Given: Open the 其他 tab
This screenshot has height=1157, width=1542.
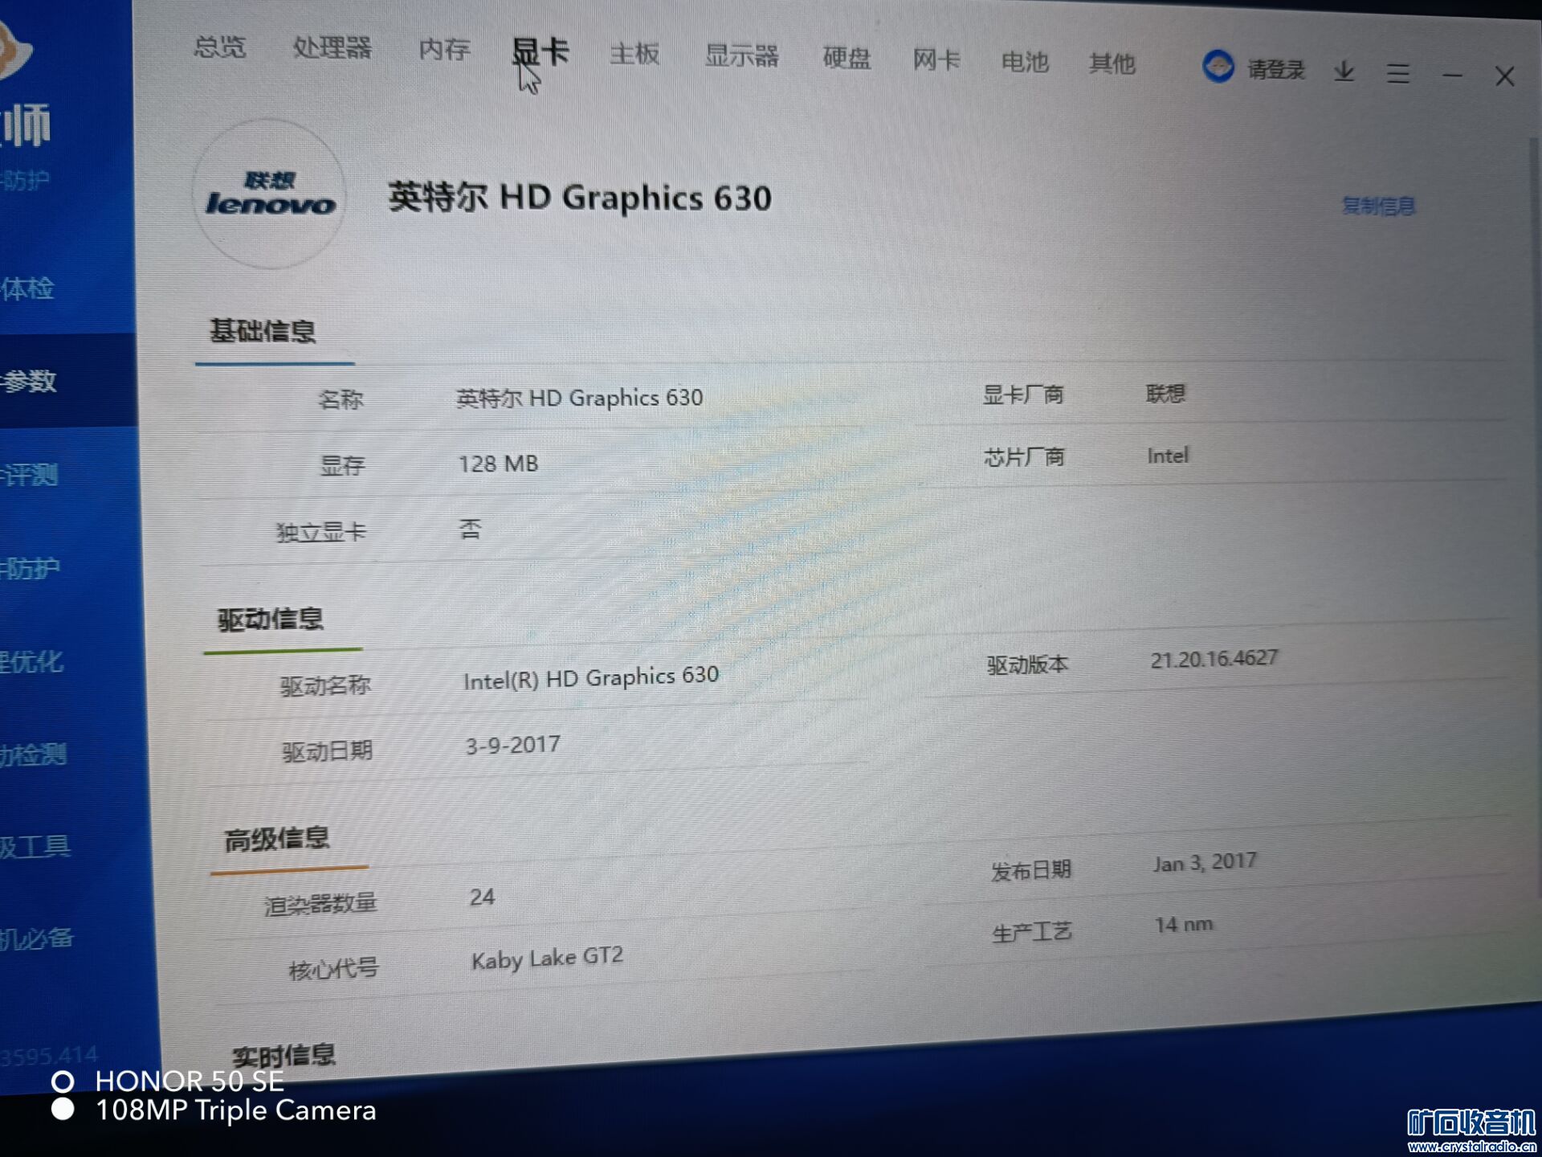Looking at the screenshot, I should click(x=1112, y=63).
